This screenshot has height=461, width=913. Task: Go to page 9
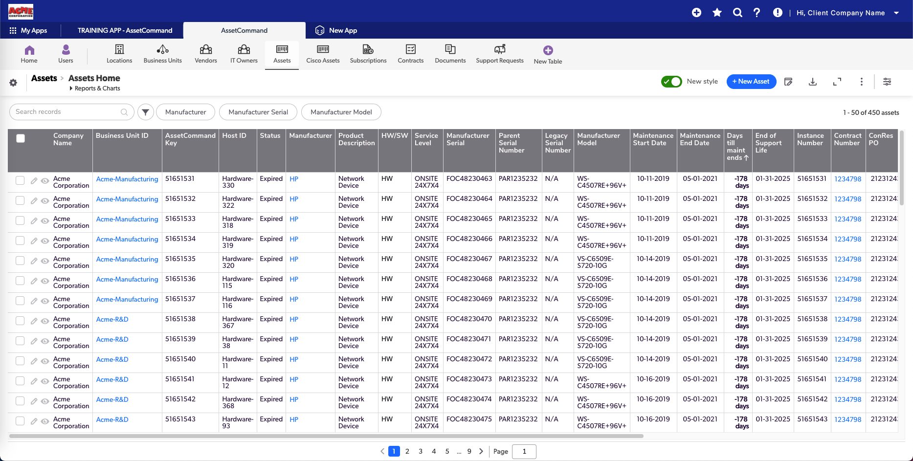(469, 451)
